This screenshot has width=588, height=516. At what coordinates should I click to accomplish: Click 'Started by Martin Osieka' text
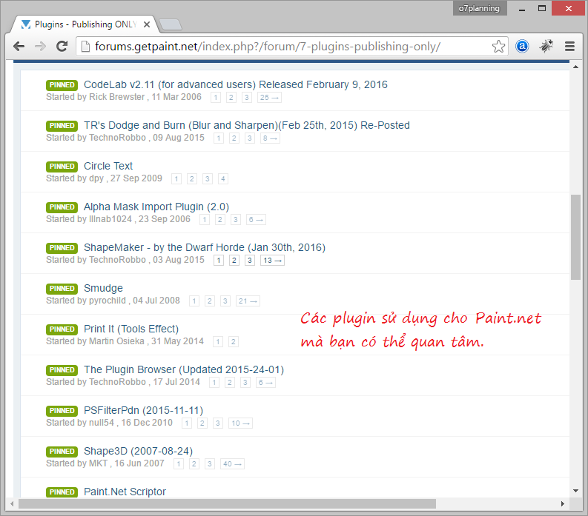point(95,341)
